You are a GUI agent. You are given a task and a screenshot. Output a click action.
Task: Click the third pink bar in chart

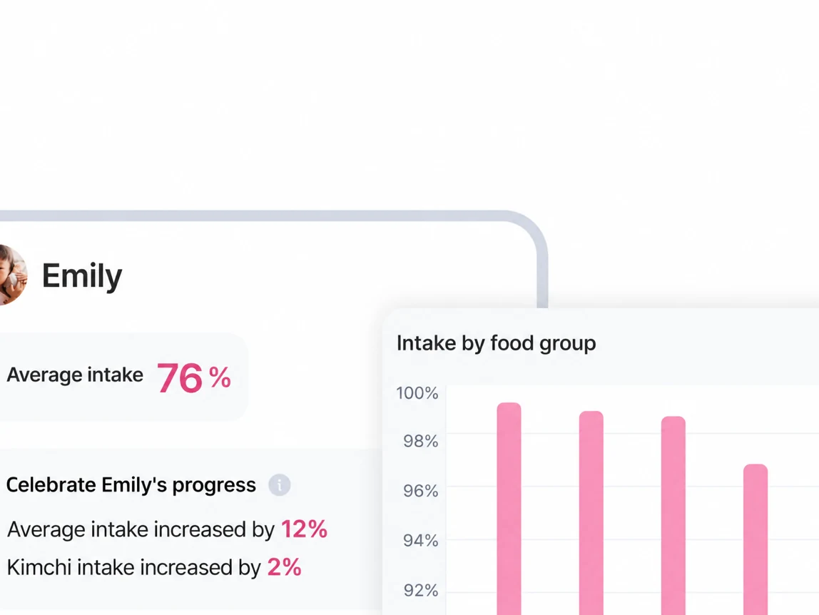673,515
